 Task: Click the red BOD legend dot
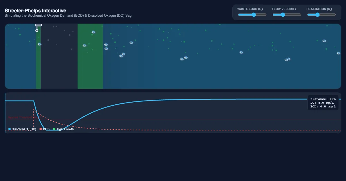[41, 129]
